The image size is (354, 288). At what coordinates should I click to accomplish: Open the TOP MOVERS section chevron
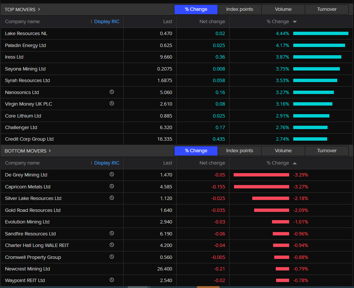39,9
